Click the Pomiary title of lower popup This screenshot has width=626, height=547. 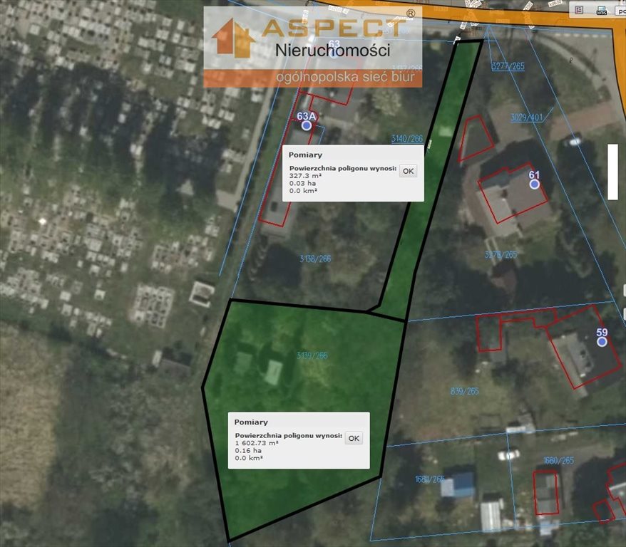click(x=251, y=422)
